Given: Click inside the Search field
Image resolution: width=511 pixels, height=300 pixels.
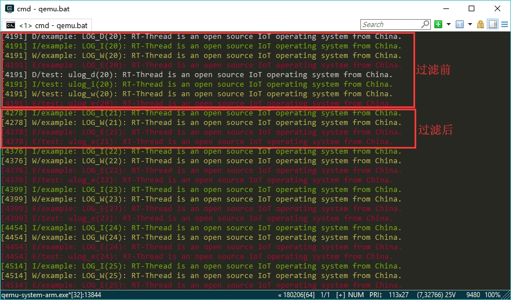Looking at the screenshot, I should (x=390, y=24).
